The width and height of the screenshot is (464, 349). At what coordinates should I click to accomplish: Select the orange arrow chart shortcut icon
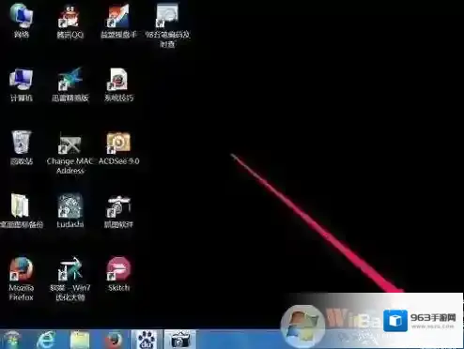[118, 16]
